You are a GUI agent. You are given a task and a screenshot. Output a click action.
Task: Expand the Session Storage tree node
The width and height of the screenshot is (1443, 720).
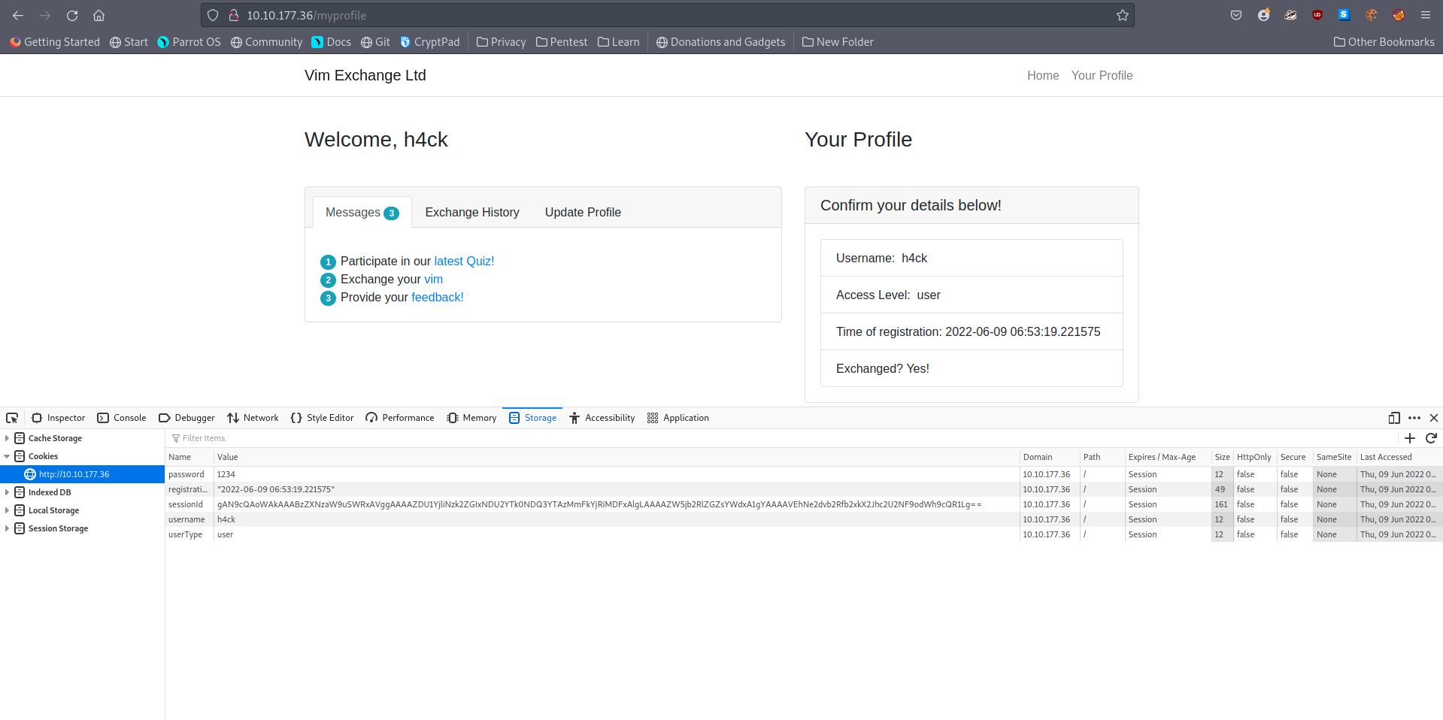[x=8, y=528]
